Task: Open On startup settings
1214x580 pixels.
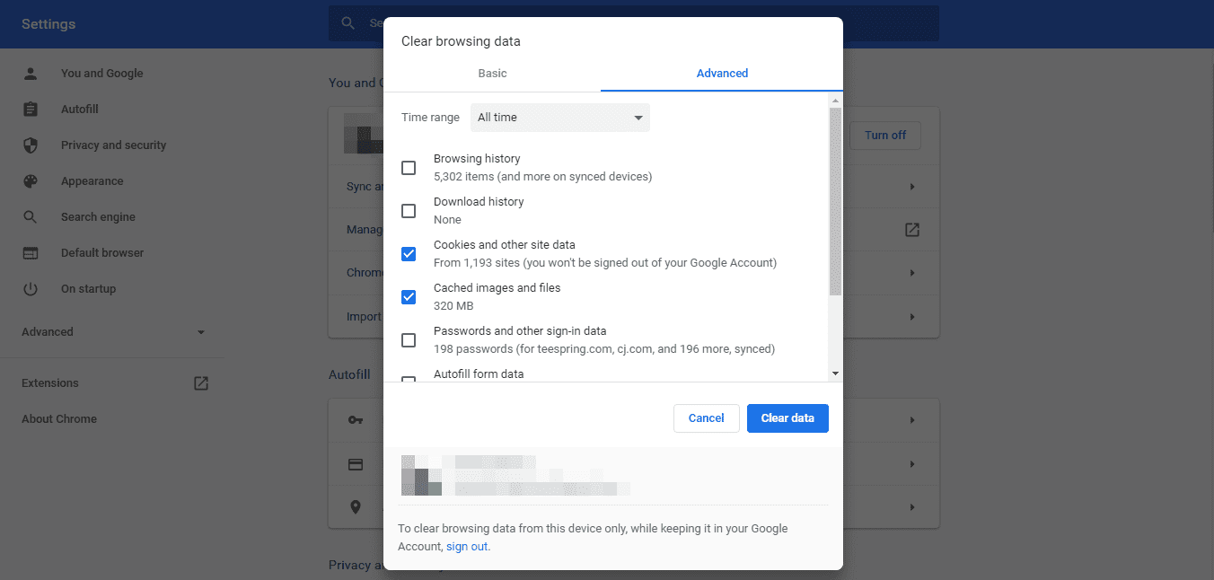Action: coord(88,289)
